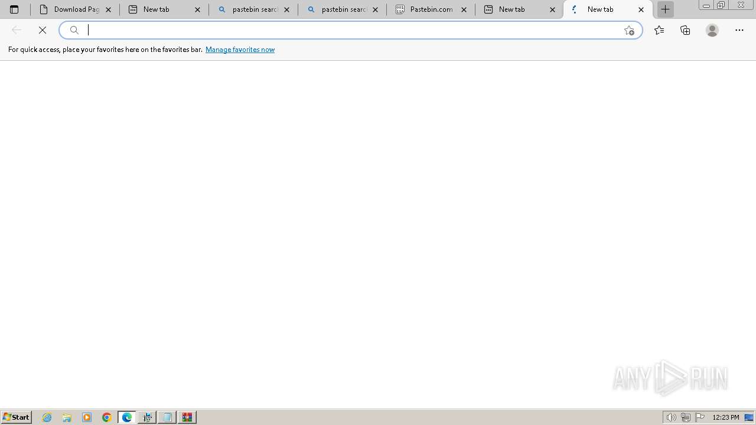The width and height of the screenshot is (756, 425).
Task: Close the first pastebin search tab
Action: click(x=286, y=9)
